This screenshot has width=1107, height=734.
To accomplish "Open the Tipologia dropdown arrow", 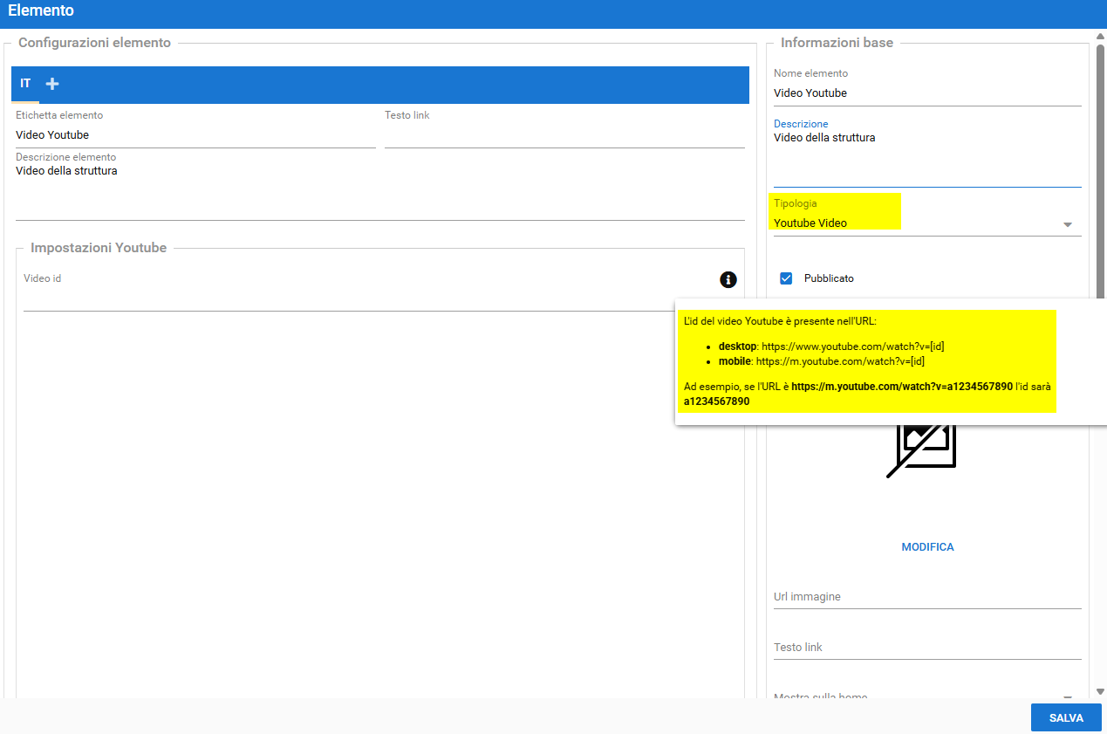I will [x=1067, y=224].
